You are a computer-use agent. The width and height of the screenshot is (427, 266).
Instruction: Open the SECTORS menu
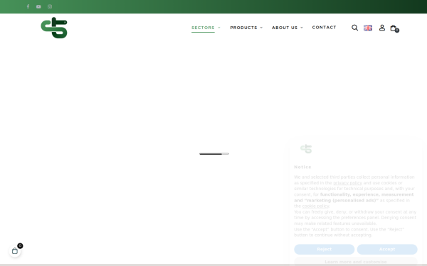[203, 28]
